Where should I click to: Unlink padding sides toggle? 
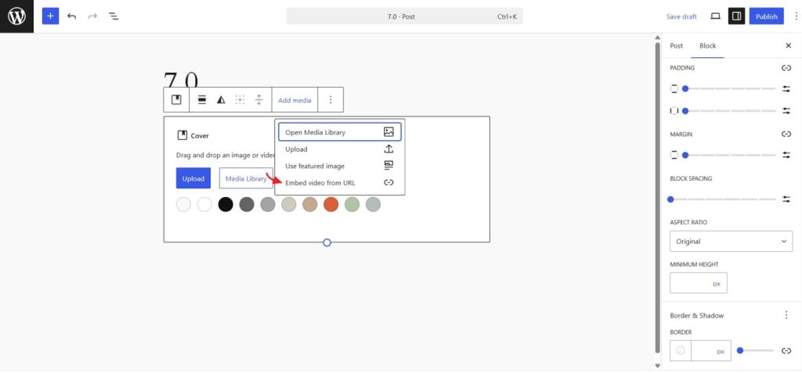pos(786,68)
